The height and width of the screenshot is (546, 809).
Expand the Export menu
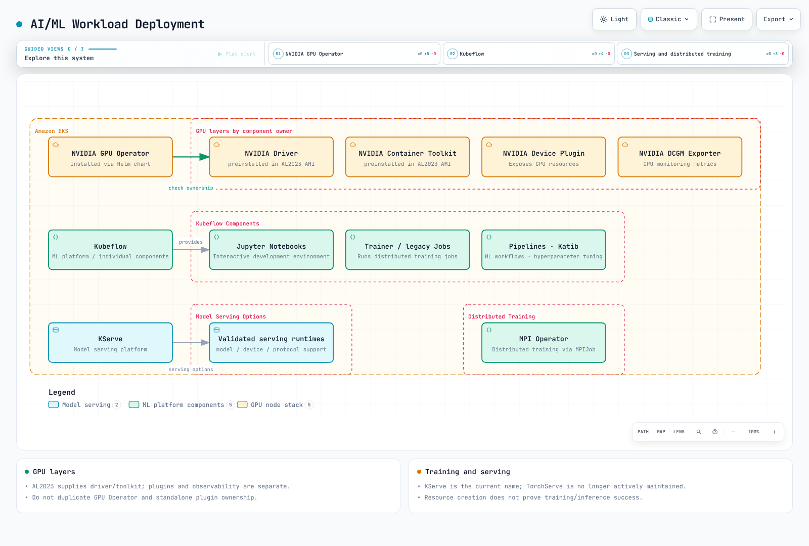pyautogui.click(x=778, y=19)
